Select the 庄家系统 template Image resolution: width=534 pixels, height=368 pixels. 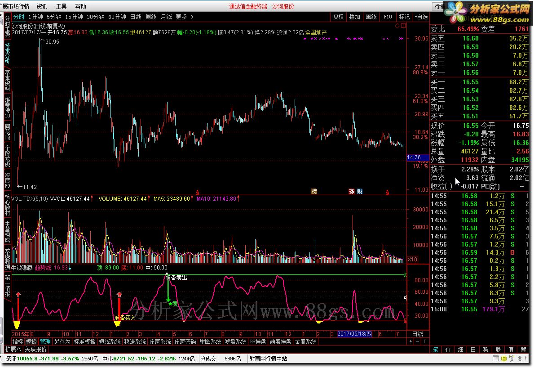160,341
